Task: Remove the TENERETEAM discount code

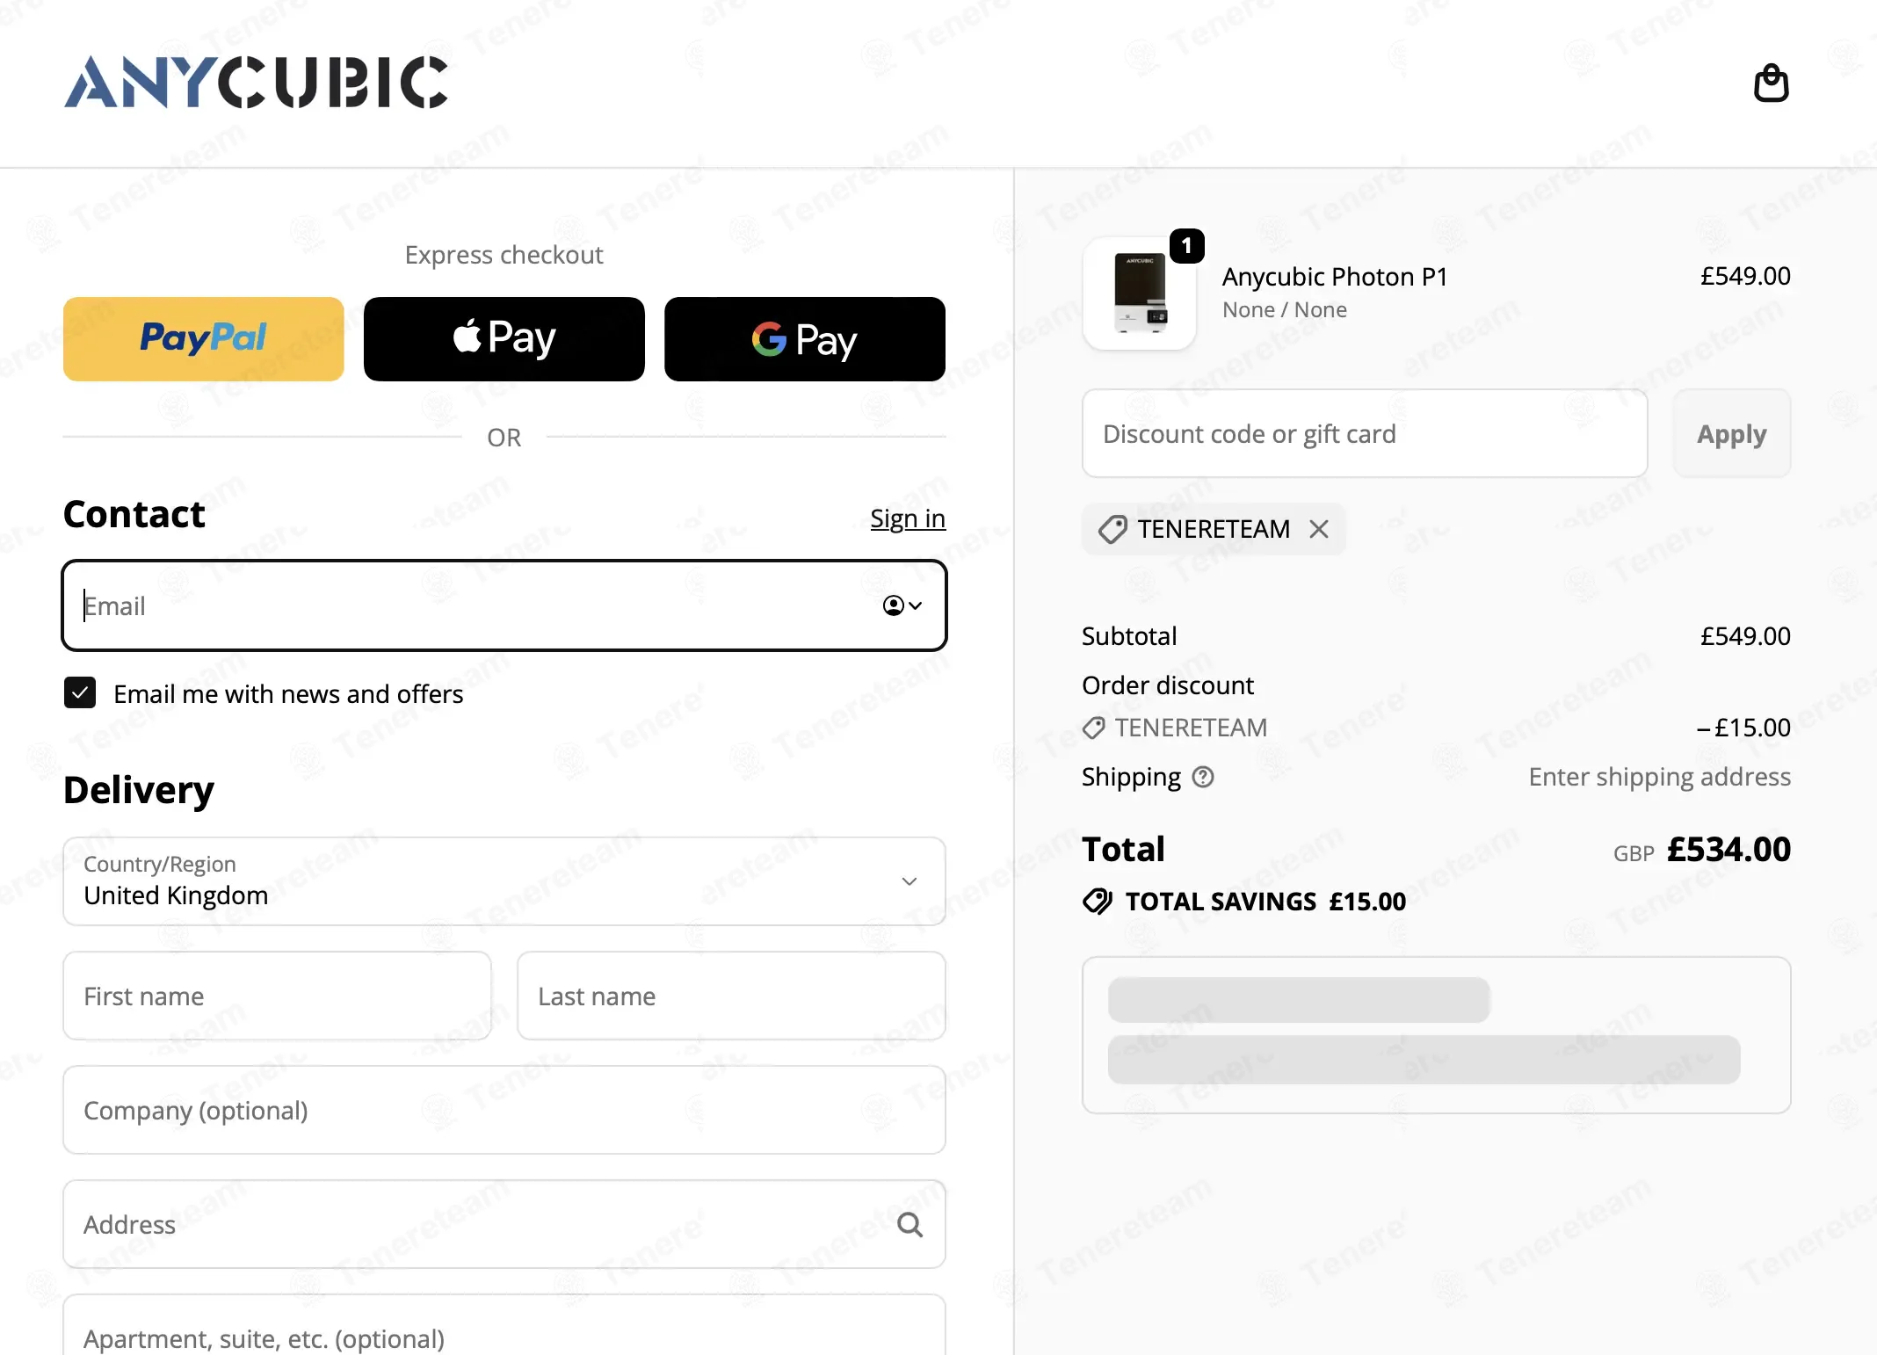Action: point(1318,529)
